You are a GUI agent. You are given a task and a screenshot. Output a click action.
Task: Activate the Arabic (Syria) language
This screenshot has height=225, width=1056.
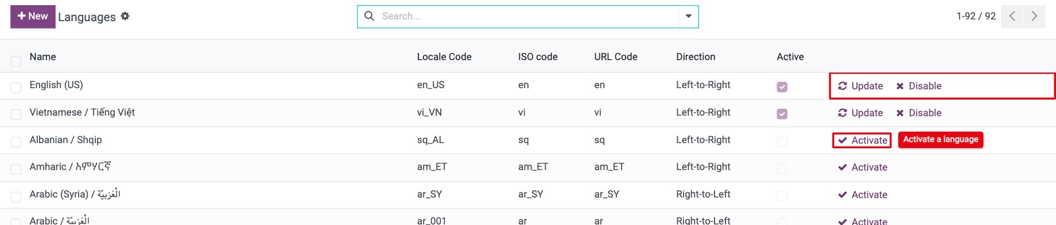coord(863,195)
